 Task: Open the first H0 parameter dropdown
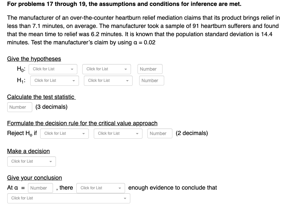point(53,69)
